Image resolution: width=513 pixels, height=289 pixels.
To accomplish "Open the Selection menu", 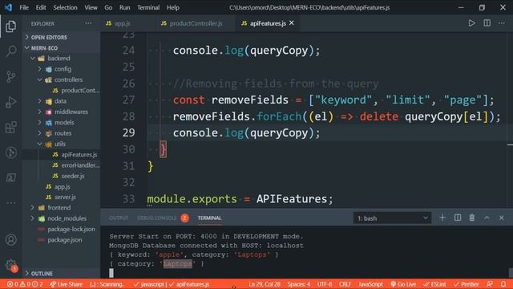I will pos(65,7).
